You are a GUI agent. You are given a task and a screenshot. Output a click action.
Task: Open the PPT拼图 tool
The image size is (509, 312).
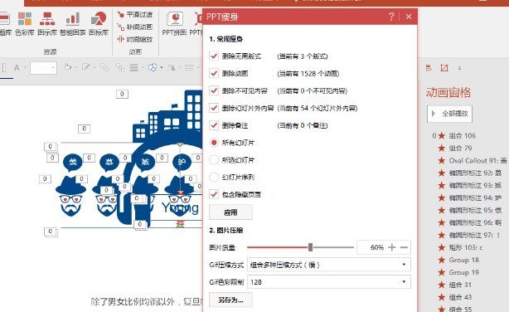pos(175,23)
